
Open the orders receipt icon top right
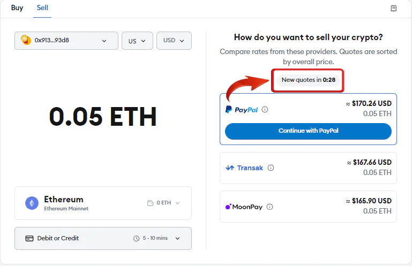pos(393,9)
